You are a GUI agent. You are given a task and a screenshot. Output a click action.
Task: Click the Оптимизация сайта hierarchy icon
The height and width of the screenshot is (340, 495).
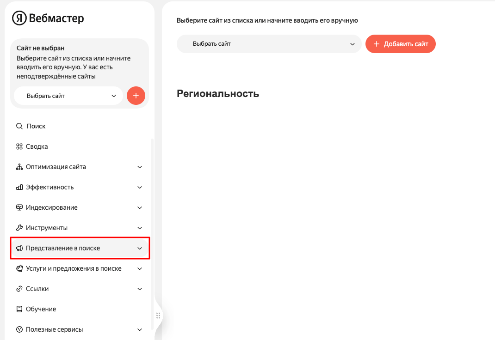[x=19, y=167]
